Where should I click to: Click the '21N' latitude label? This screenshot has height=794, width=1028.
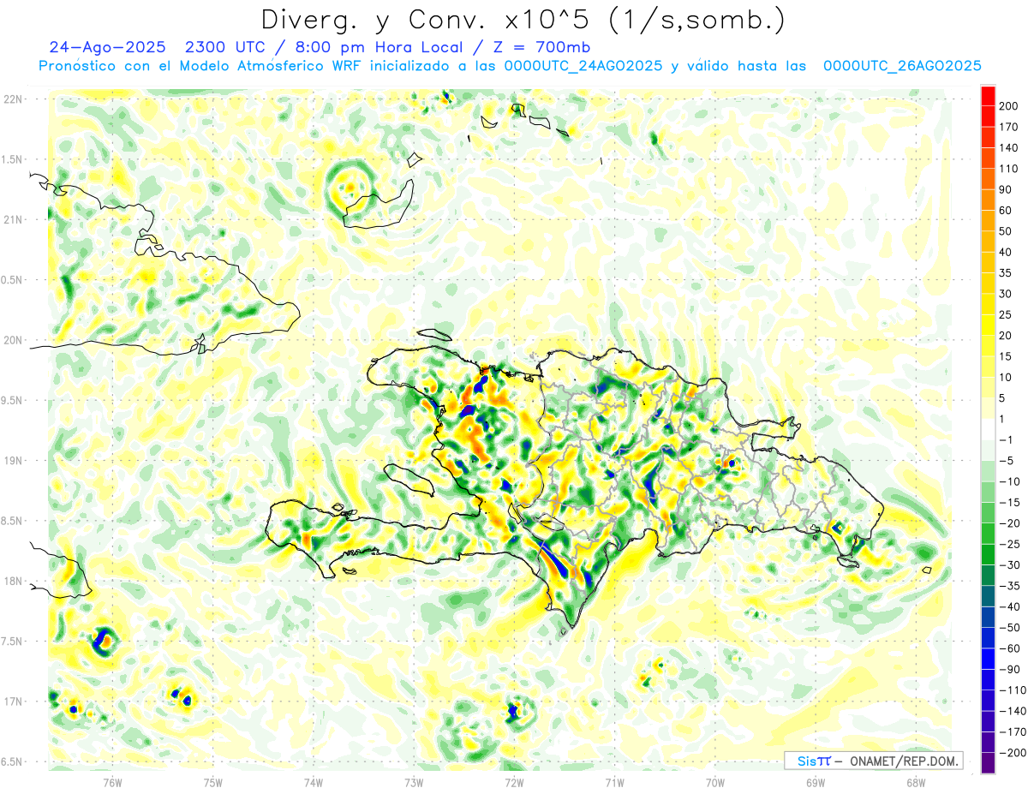(13, 220)
